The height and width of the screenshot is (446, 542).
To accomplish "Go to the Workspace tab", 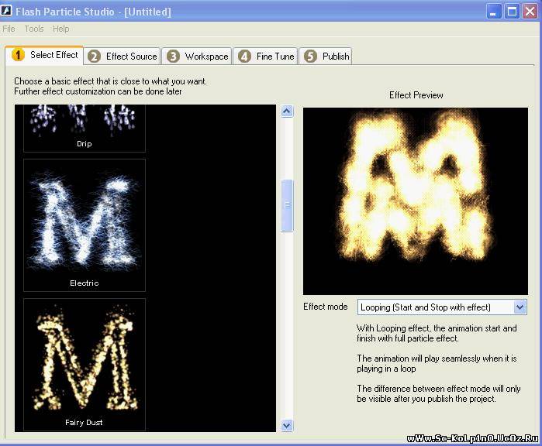I will point(197,57).
